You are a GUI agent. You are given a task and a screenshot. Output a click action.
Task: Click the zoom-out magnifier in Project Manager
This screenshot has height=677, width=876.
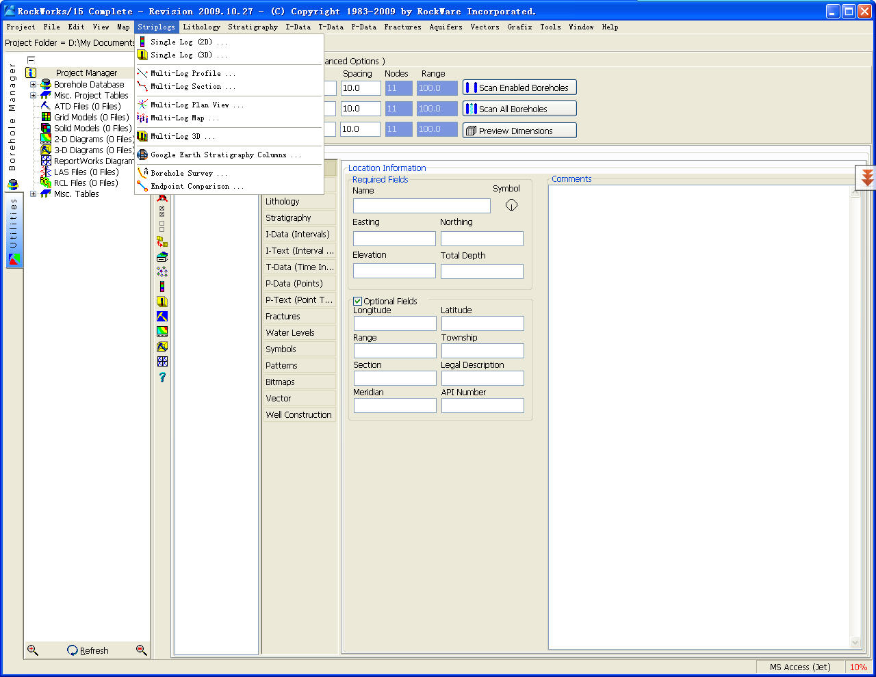(142, 650)
